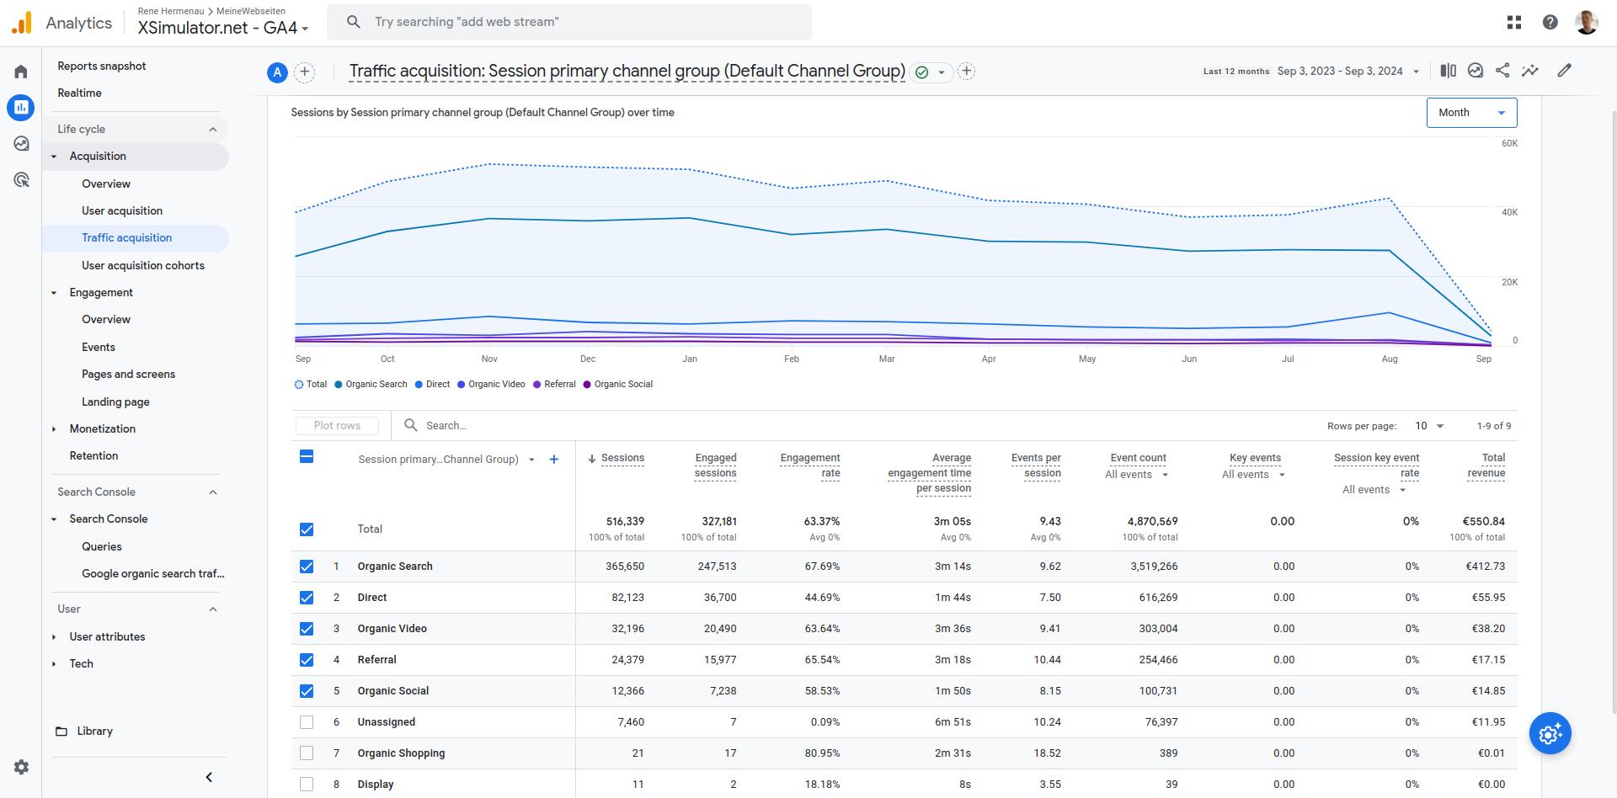1617x798 pixels.
Task: Click the Share this report icon
Action: 1502,71
